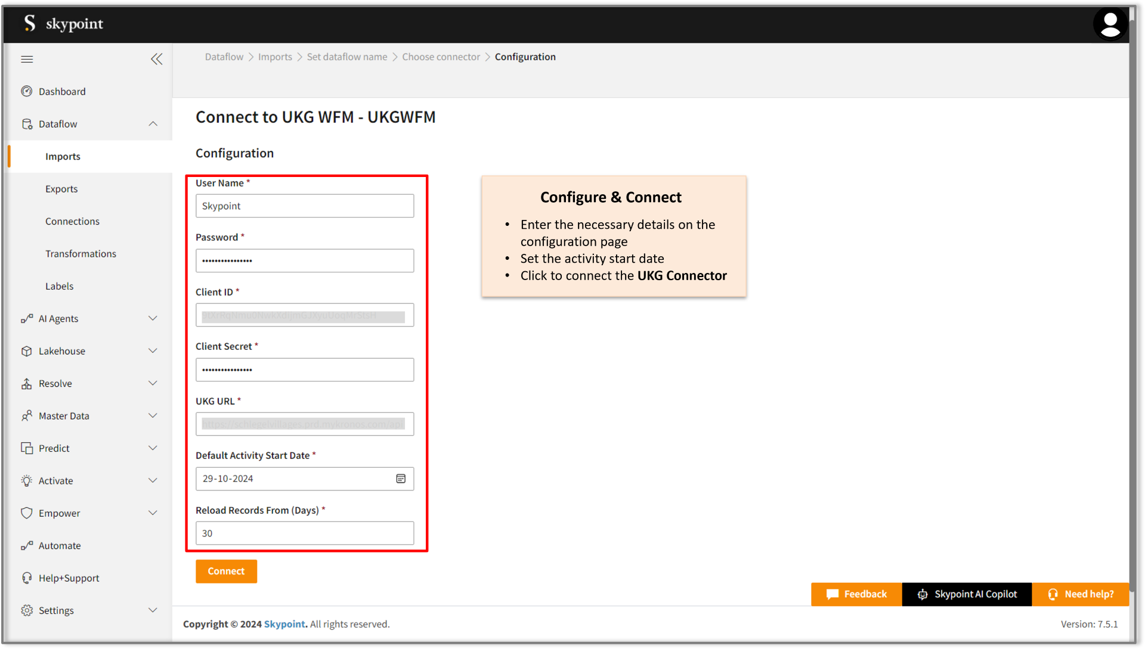Image resolution: width=1145 pixels, height=649 pixels.
Task: Expand the AI Agents chevron
Action: pyautogui.click(x=153, y=319)
